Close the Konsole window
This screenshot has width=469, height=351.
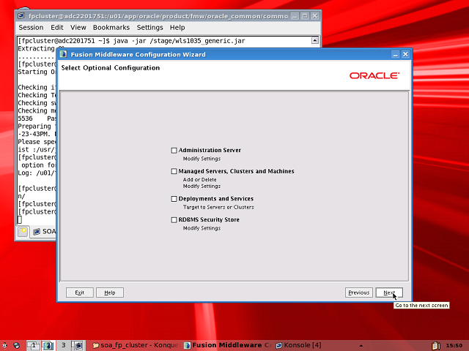pyautogui.click(x=315, y=16)
